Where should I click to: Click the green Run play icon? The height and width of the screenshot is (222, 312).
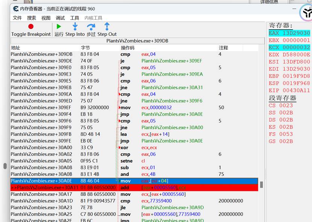(59, 26)
